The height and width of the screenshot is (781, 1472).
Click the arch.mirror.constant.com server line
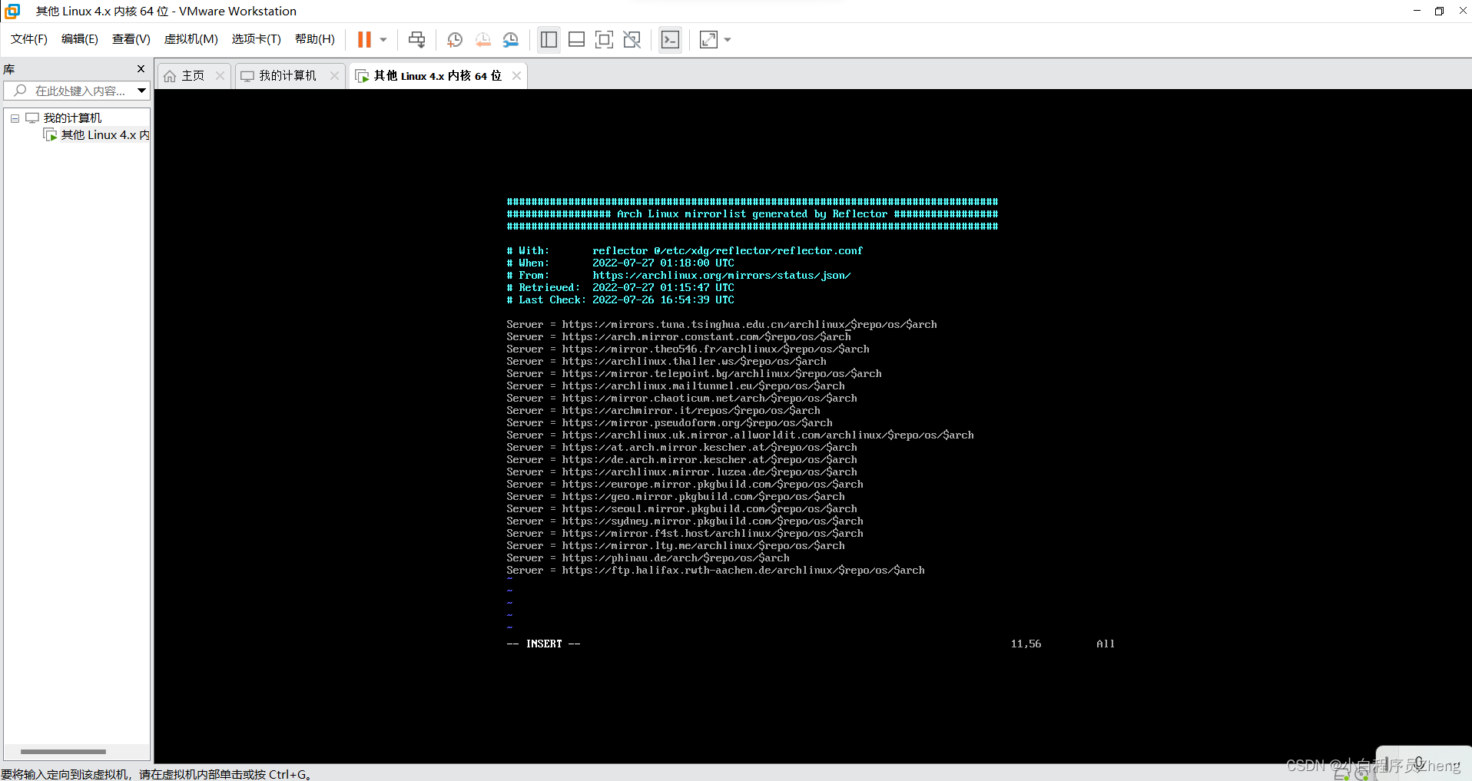click(678, 337)
